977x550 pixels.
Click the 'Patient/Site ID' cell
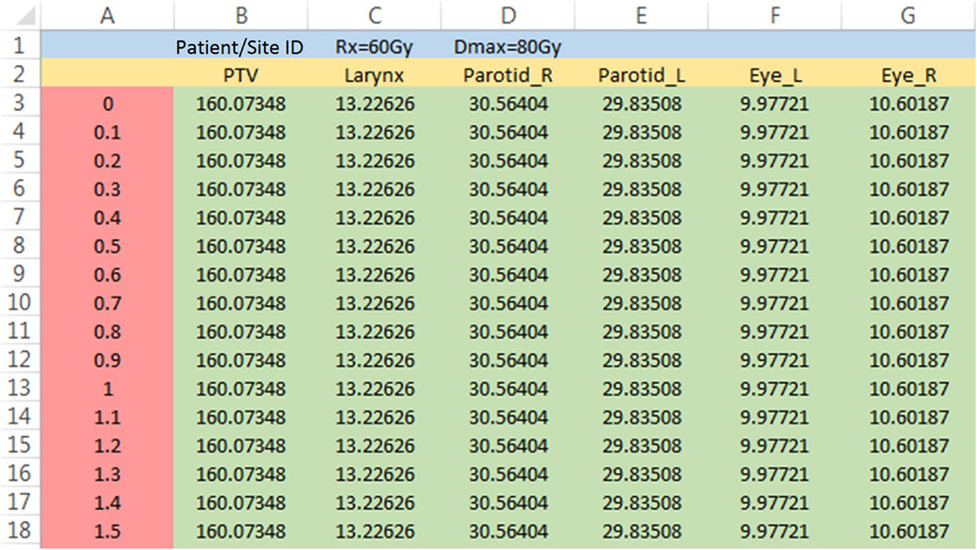tap(240, 46)
